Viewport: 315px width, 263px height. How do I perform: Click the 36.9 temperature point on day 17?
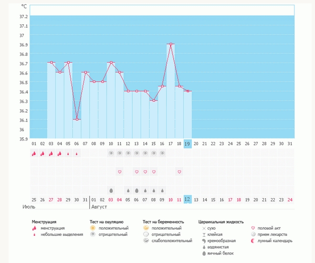coord(171,44)
